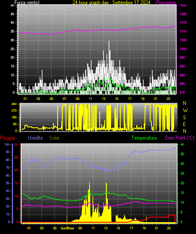This screenshot has width=196, height=234.
Task: Click the 985 pressure axis value
Action: tap(182, 75)
